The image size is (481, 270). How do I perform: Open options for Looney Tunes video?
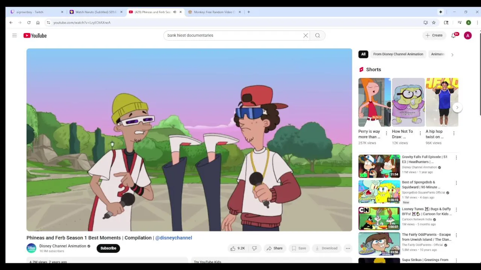(456, 210)
